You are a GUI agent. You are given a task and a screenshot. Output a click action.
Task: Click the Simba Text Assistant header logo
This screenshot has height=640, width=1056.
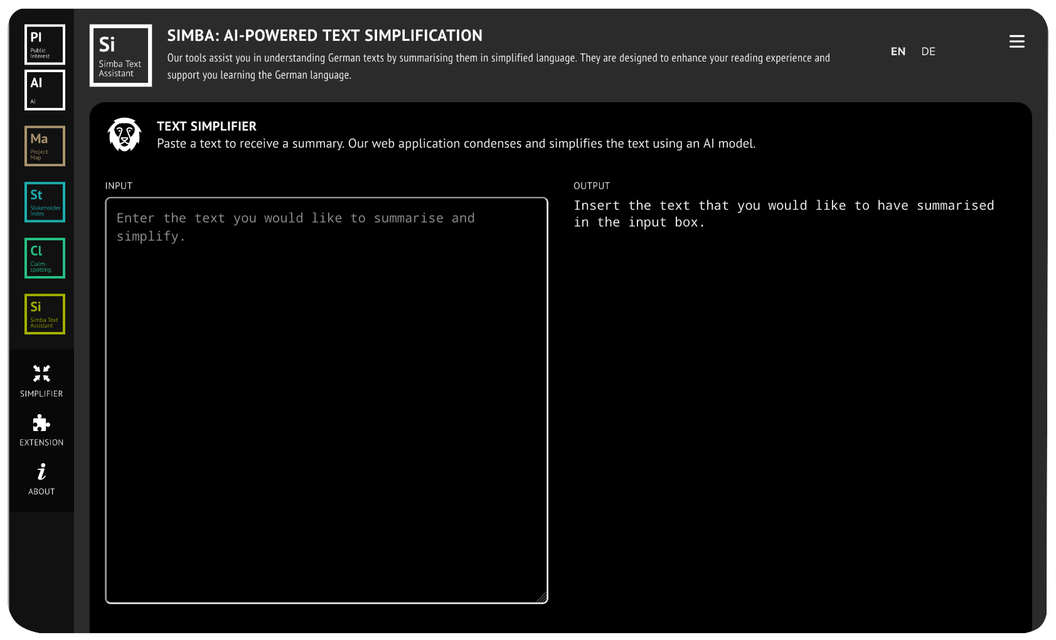click(120, 55)
